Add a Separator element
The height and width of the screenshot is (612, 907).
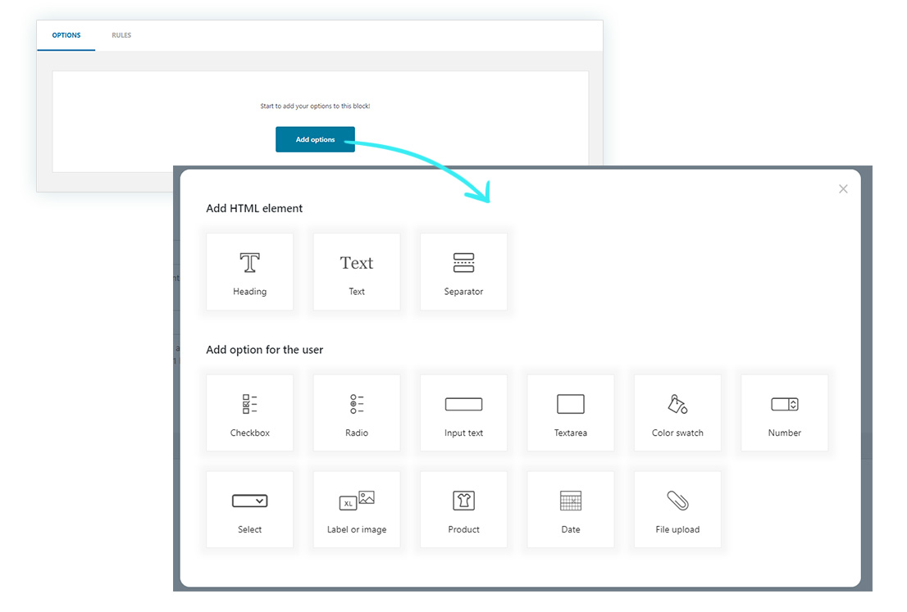click(x=463, y=271)
